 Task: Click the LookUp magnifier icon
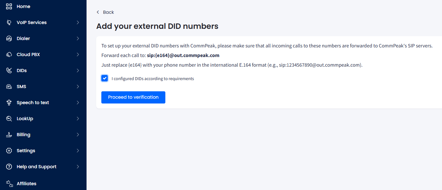pos(9,119)
